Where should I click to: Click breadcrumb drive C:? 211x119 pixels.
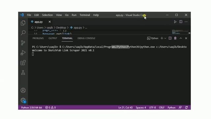tap(32, 28)
